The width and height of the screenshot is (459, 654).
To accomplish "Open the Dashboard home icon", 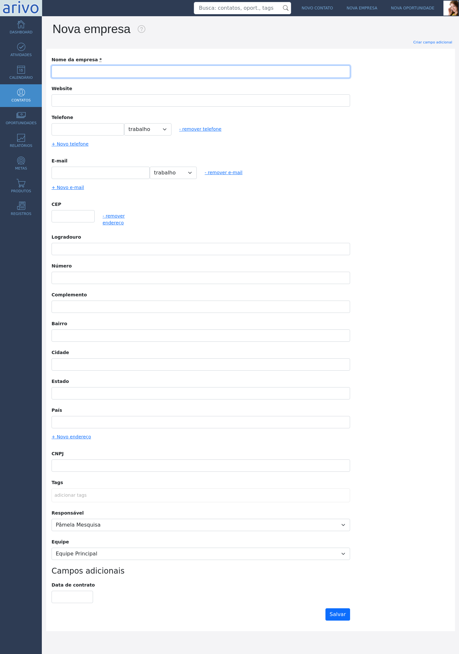I will click(21, 24).
